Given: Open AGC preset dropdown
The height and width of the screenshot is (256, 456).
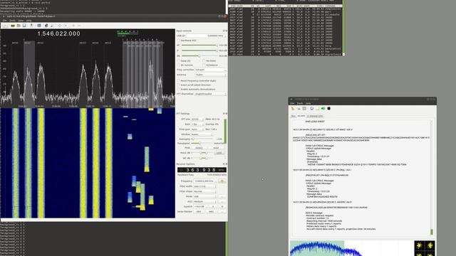Looking at the screenshot, I should 205,201.
